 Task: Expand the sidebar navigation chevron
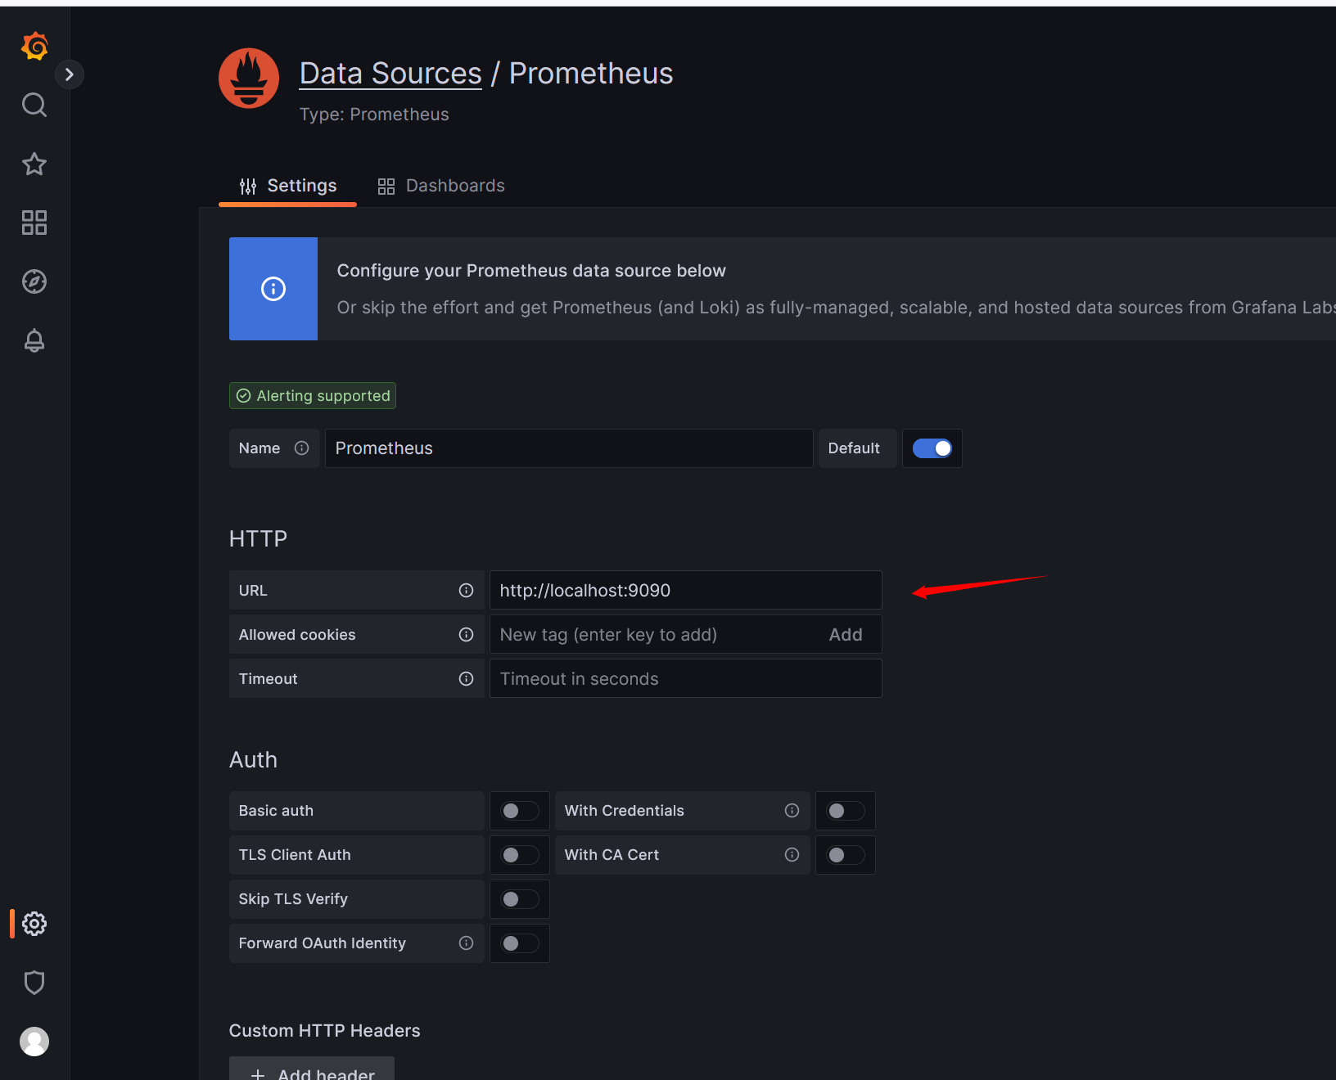pyautogui.click(x=70, y=74)
